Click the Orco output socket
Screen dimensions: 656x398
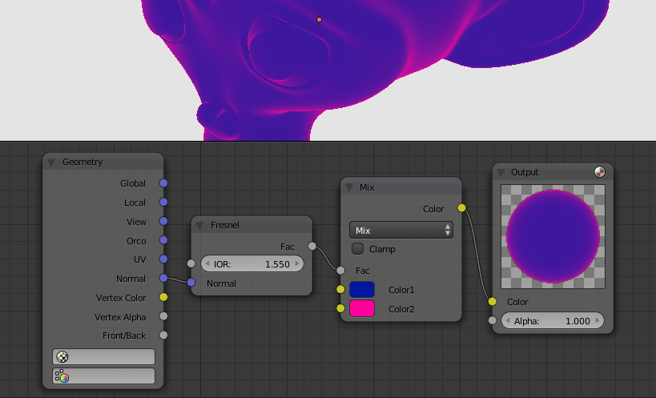[163, 240]
